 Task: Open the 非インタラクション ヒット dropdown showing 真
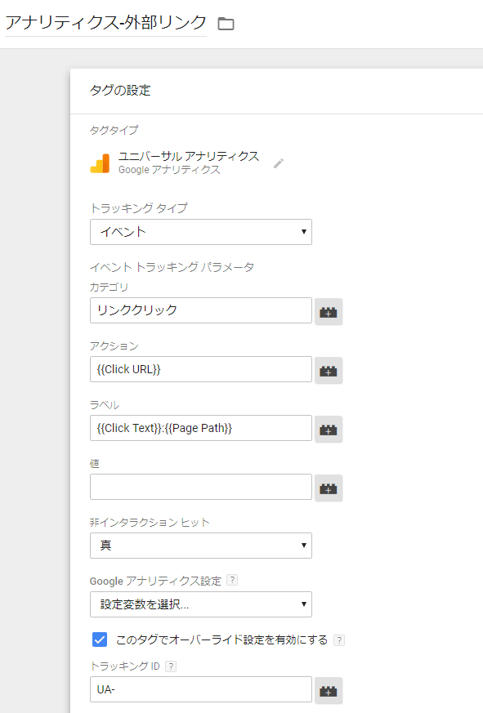pos(201,546)
